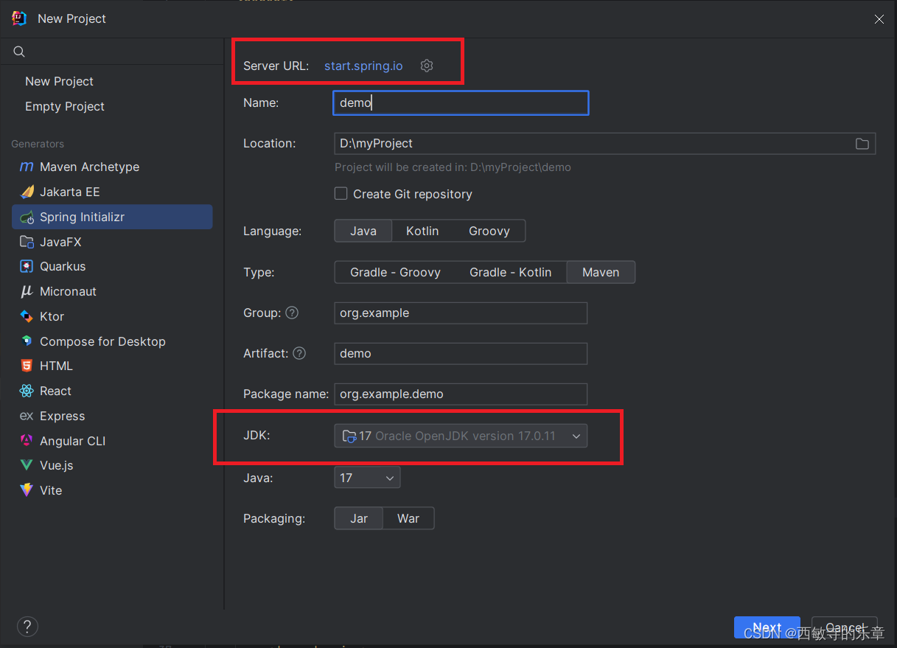Select War packaging
Image resolution: width=897 pixels, height=648 pixels.
[408, 518]
